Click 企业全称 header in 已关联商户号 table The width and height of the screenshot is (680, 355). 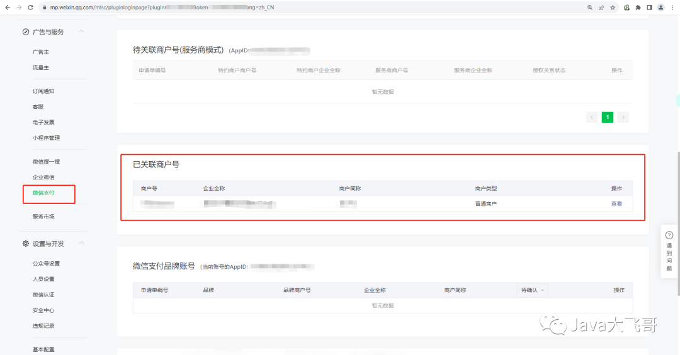point(214,189)
